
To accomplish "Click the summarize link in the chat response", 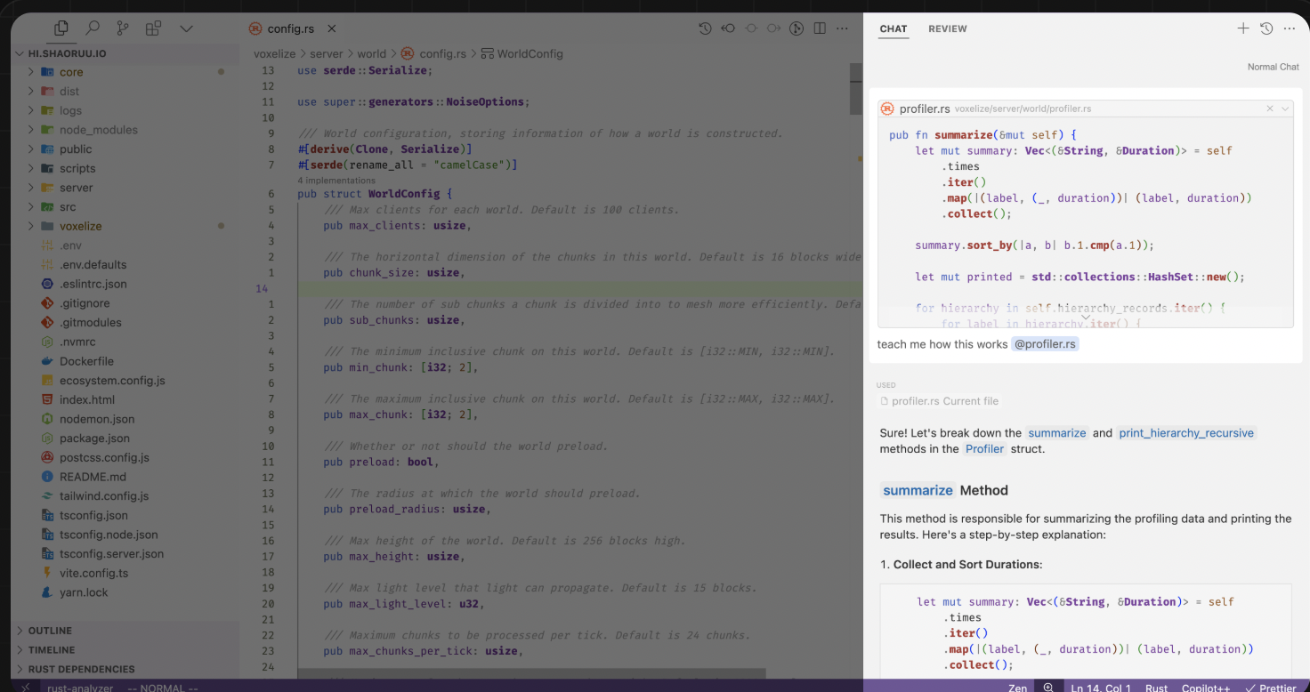I will click(1056, 433).
